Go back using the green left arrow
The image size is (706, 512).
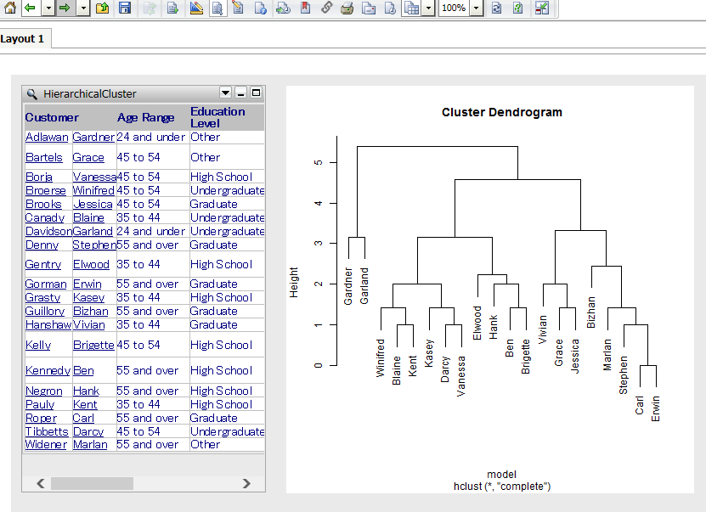[x=30, y=8]
